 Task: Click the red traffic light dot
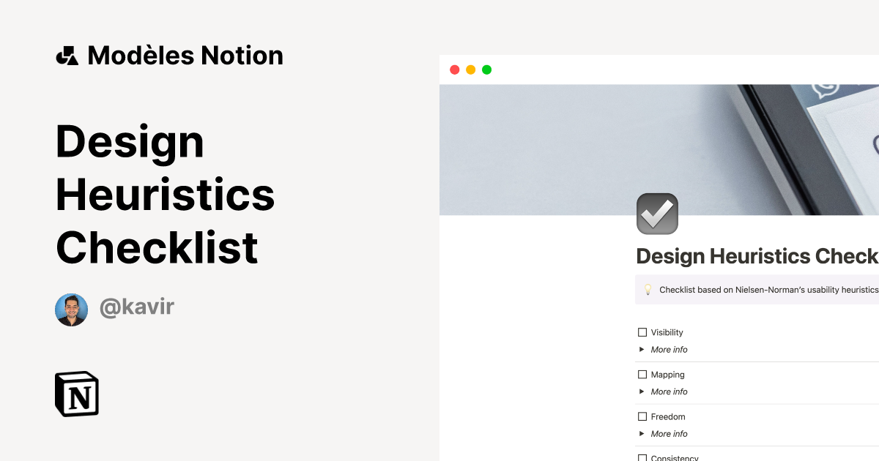tap(454, 69)
